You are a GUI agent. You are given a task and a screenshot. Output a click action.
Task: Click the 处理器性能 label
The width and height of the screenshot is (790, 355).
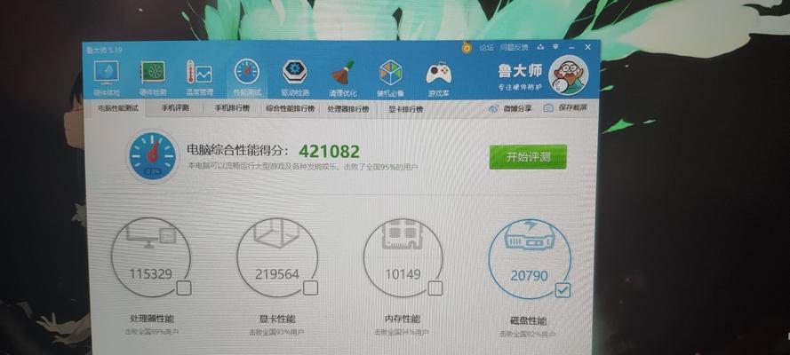pyautogui.click(x=152, y=319)
